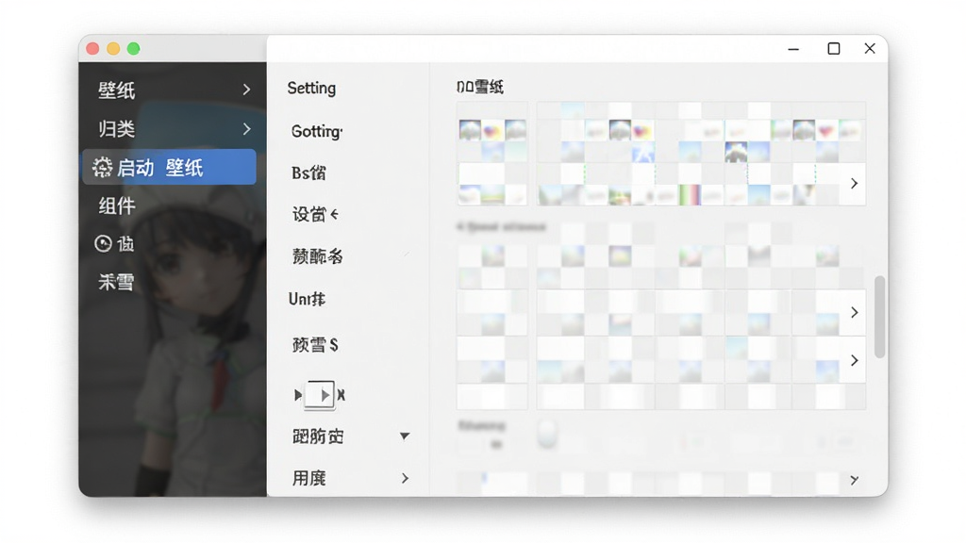Click the chevron on the lower white gallery row
The image size is (966, 543).
coord(854,360)
